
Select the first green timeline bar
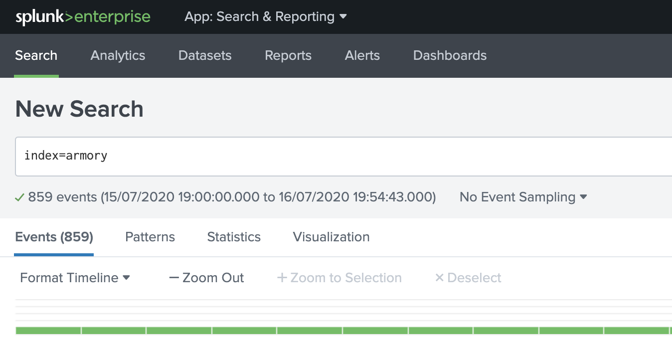click(x=48, y=331)
